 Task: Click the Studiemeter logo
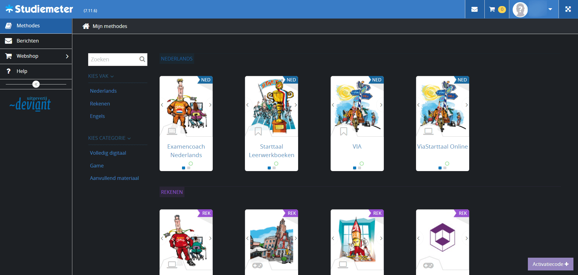click(x=39, y=9)
